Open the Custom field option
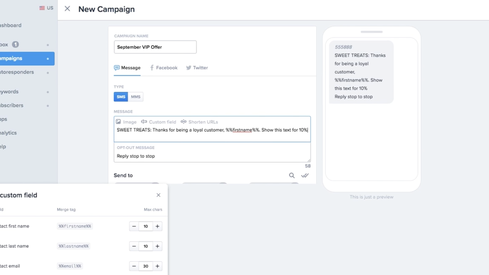Image resolution: width=489 pixels, height=275 pixels. (x=159, y=122)
